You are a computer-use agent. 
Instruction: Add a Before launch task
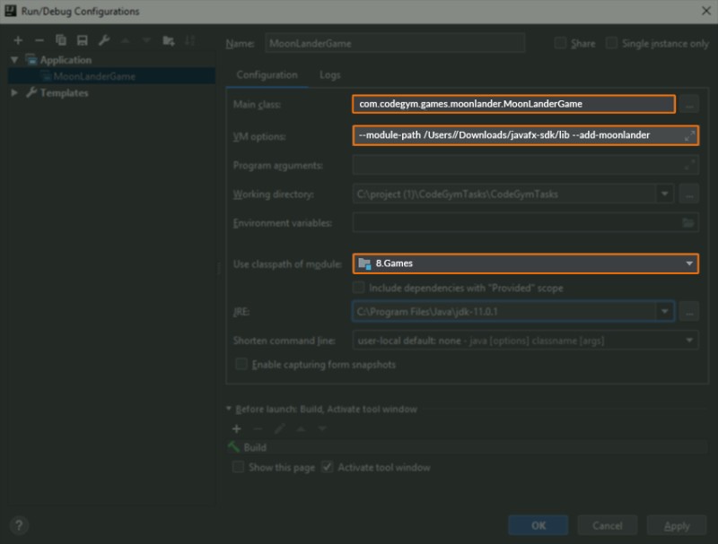point(237,429)
